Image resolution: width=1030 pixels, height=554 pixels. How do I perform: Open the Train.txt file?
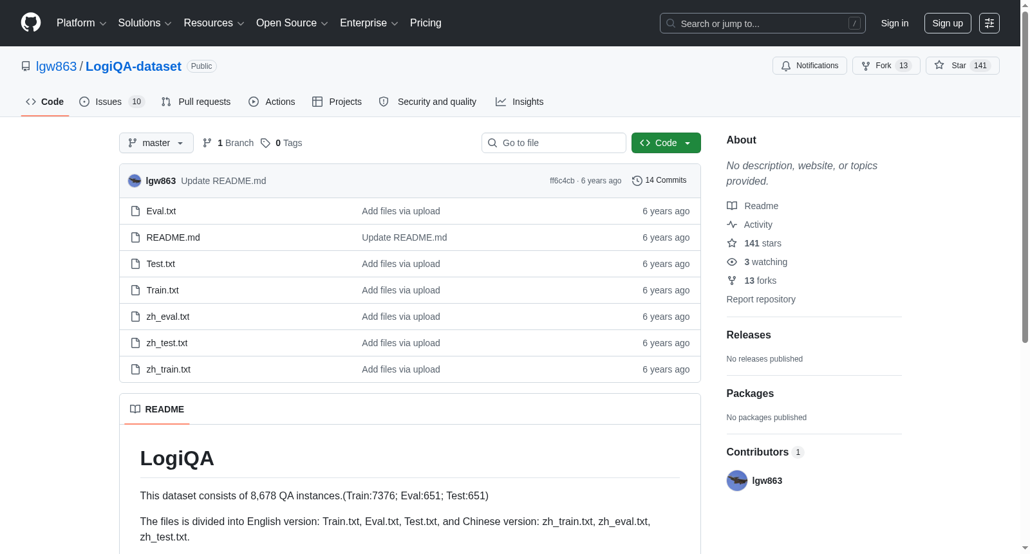162,290
